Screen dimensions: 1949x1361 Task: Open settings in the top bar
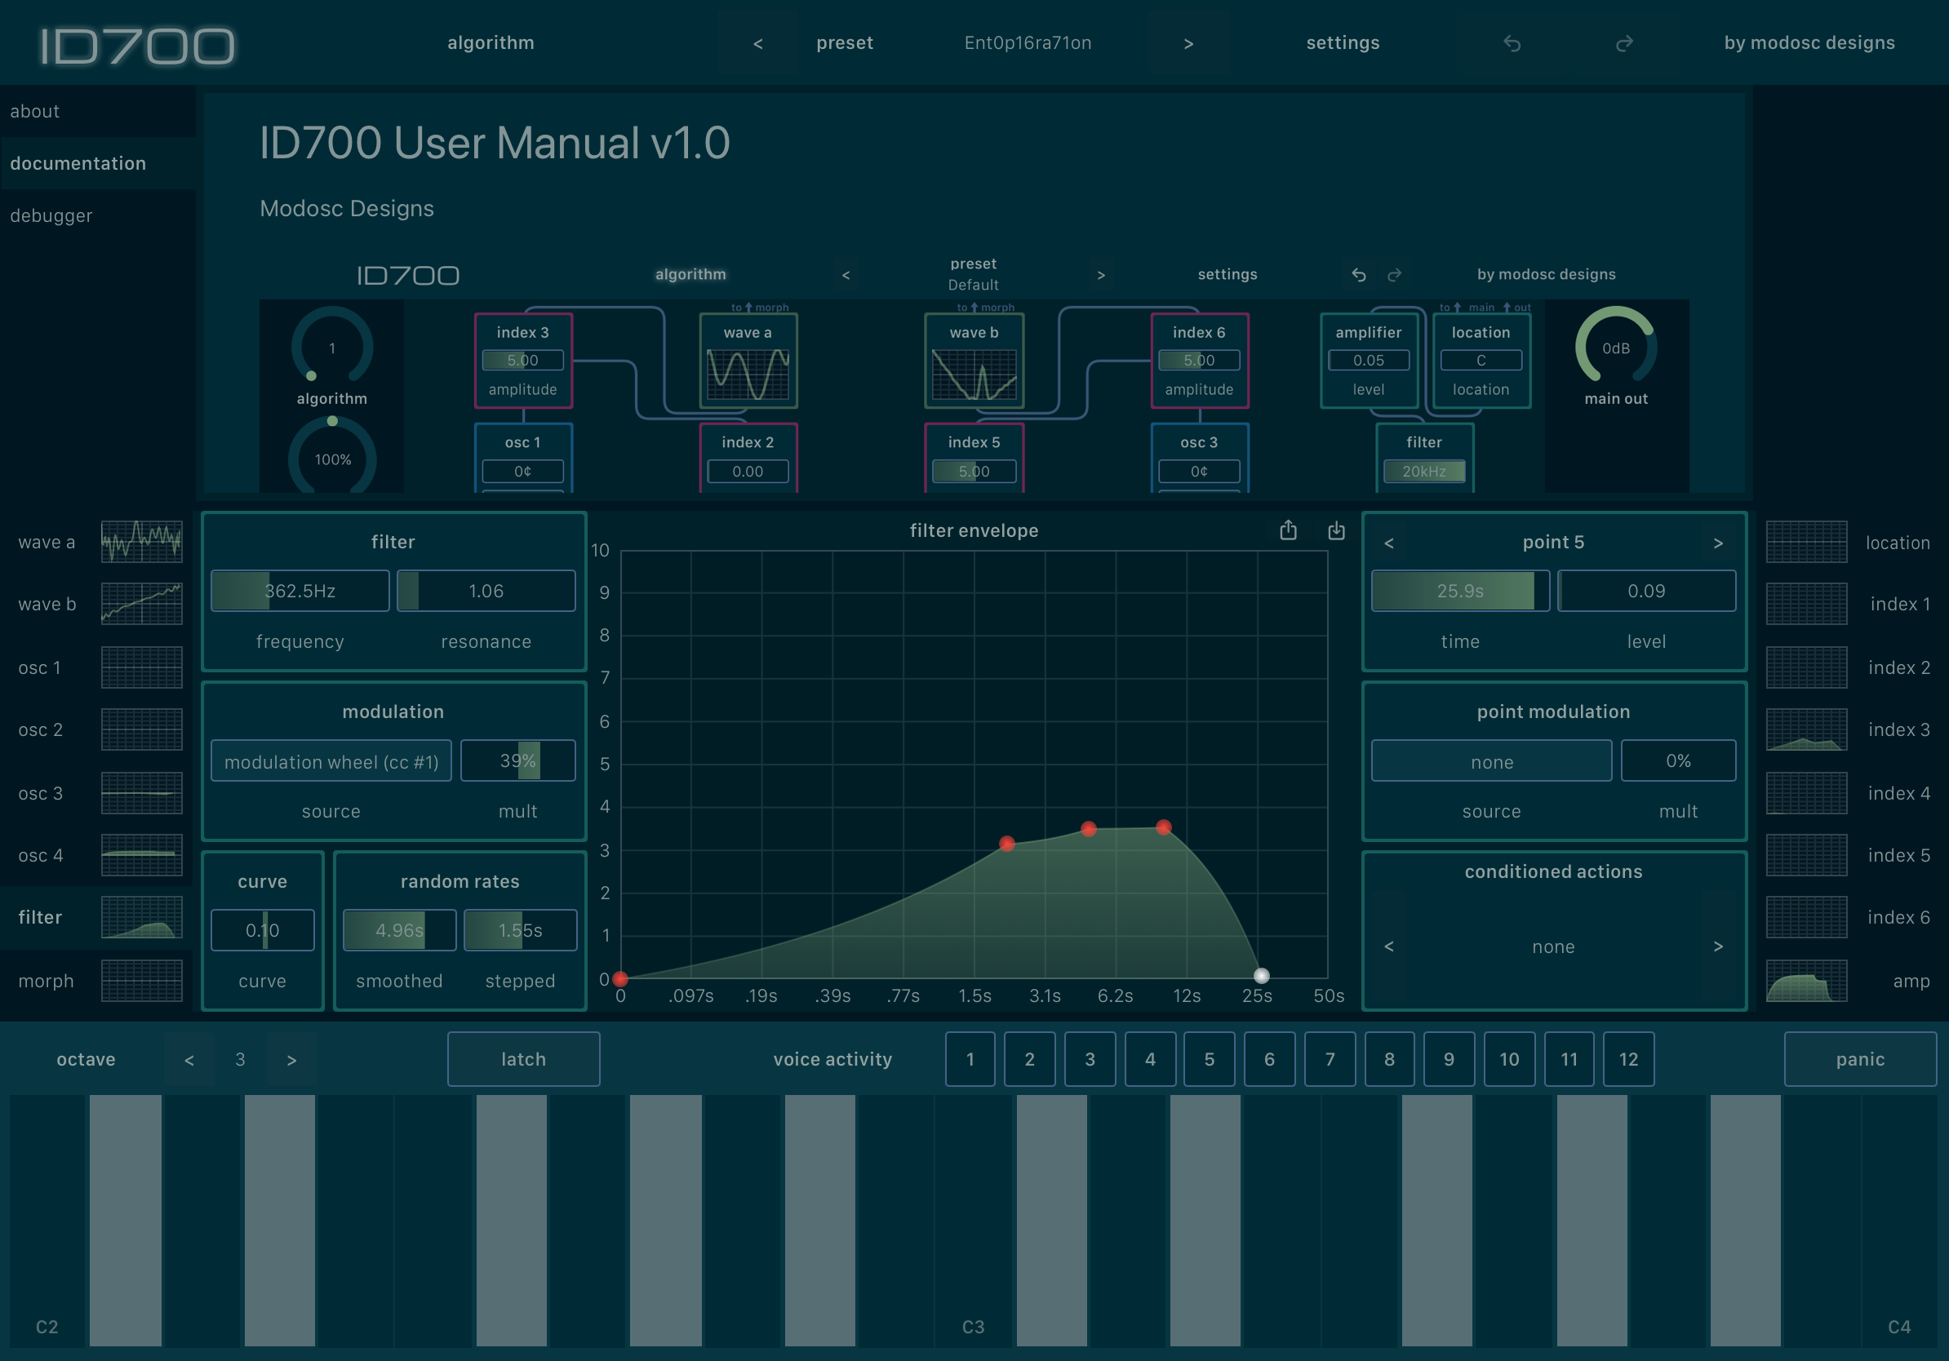1342,43
